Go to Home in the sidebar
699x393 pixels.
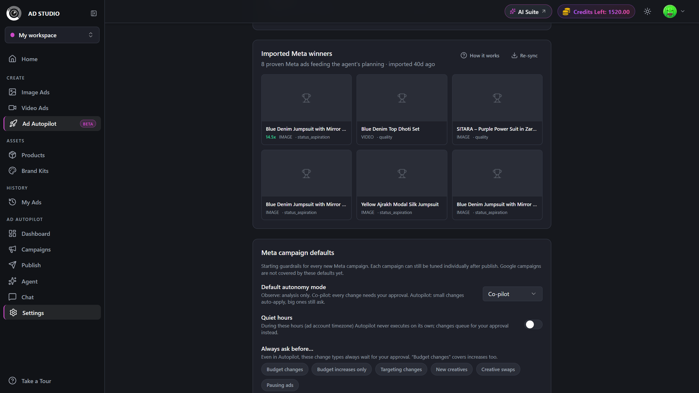pyautogui.click(x=52, y=59)
